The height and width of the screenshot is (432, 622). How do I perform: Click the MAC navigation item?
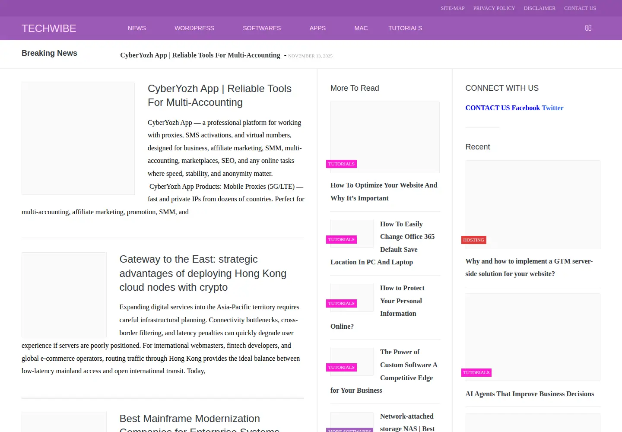(x=361, y=28)
